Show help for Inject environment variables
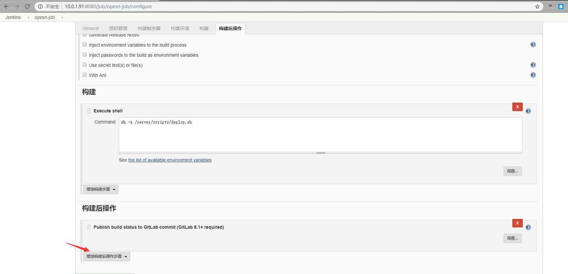This screenshot has width=568, height=274. [x=533, y=45]
